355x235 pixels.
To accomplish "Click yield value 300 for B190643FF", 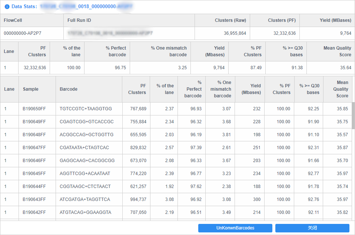I will pos(257,199).
